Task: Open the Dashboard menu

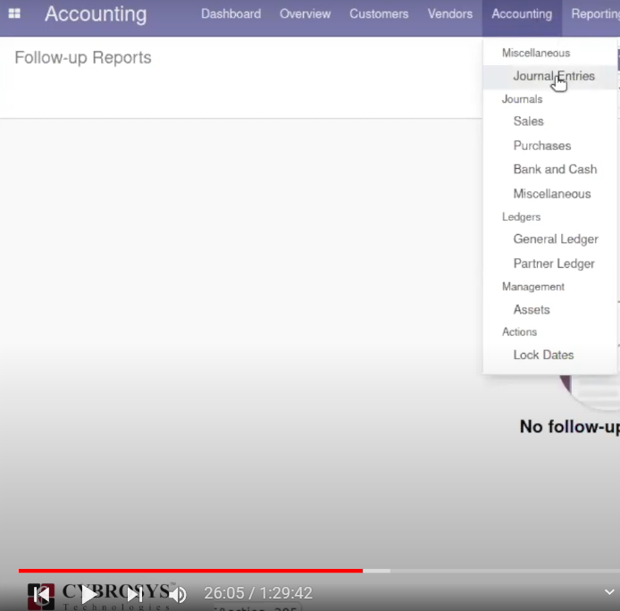Action: point(230,13)
